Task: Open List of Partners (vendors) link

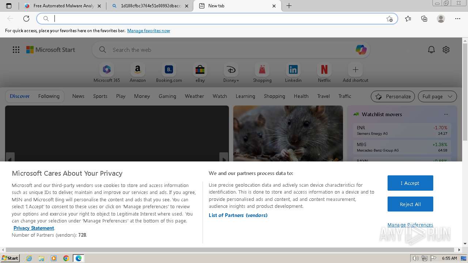Action: (x=238, y=215)
